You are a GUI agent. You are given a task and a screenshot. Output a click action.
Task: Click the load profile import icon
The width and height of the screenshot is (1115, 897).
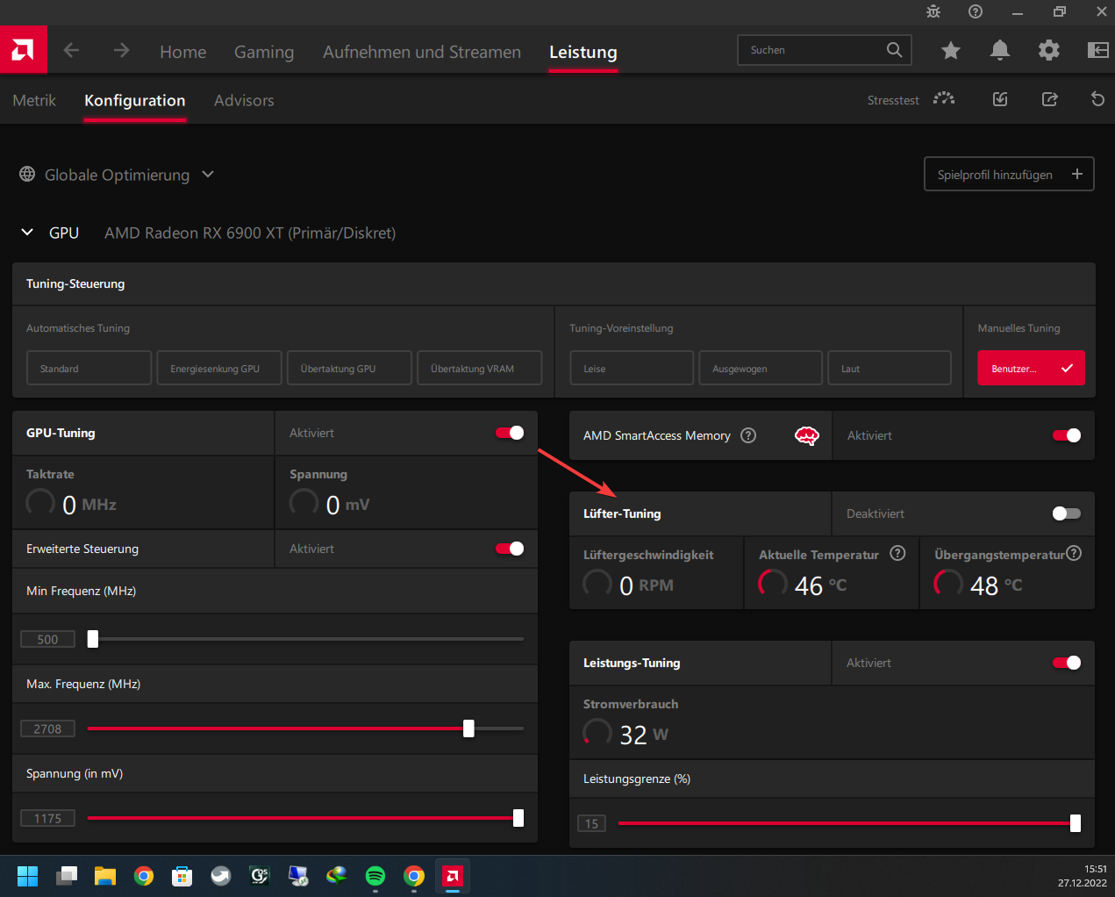coord(1000,99)
